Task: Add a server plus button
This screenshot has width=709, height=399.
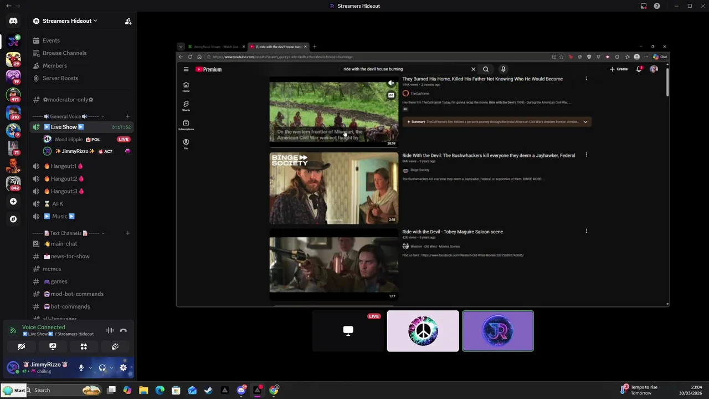Action: pos(13,202)
